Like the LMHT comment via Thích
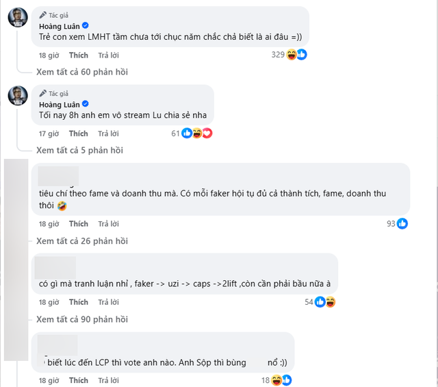Image resolution: width=438 pixels, height=387 pixels. [x=78, y=55]
